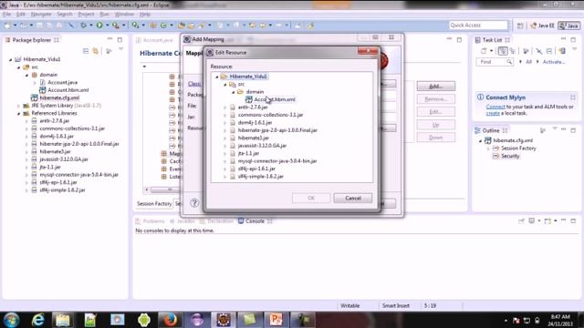The image size is (584, 328).
Task: Select Account.hbm.xml in Edit Resource tree
Action: (275, 99)
